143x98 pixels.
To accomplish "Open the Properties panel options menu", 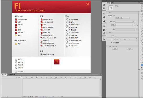I will coord(139,3).
